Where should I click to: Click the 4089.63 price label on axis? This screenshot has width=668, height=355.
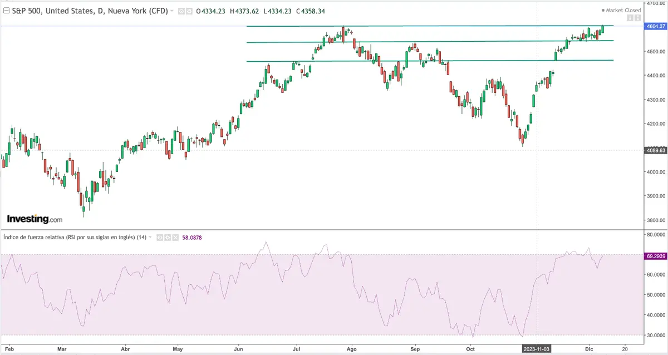pyautogui.click(x=655, y=150)
